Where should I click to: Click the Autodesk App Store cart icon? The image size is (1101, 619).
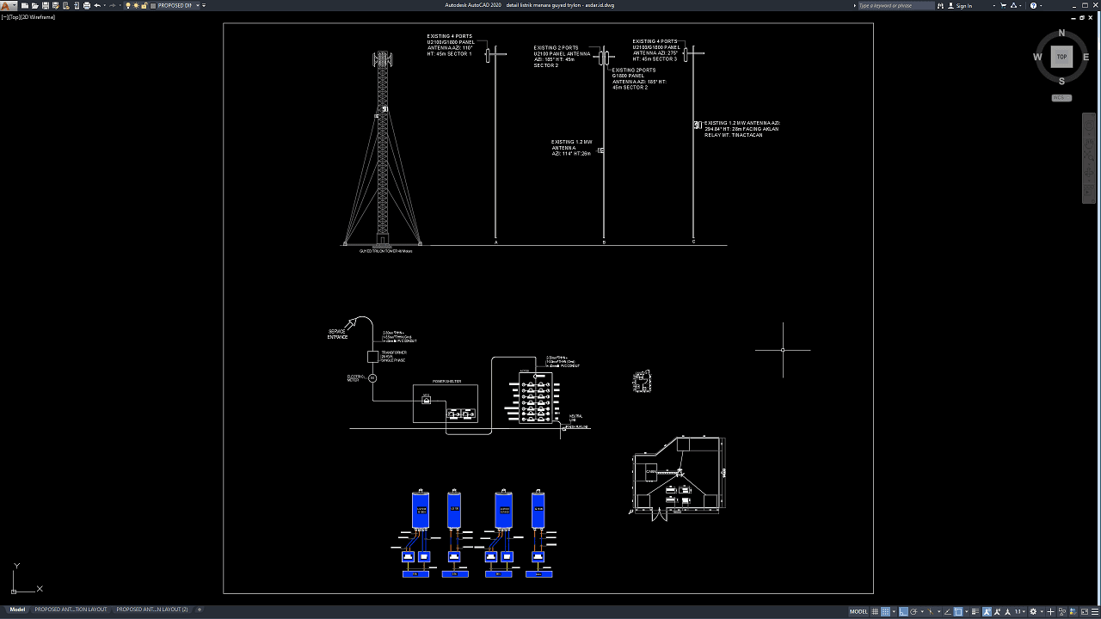[x=1004, y=5]
